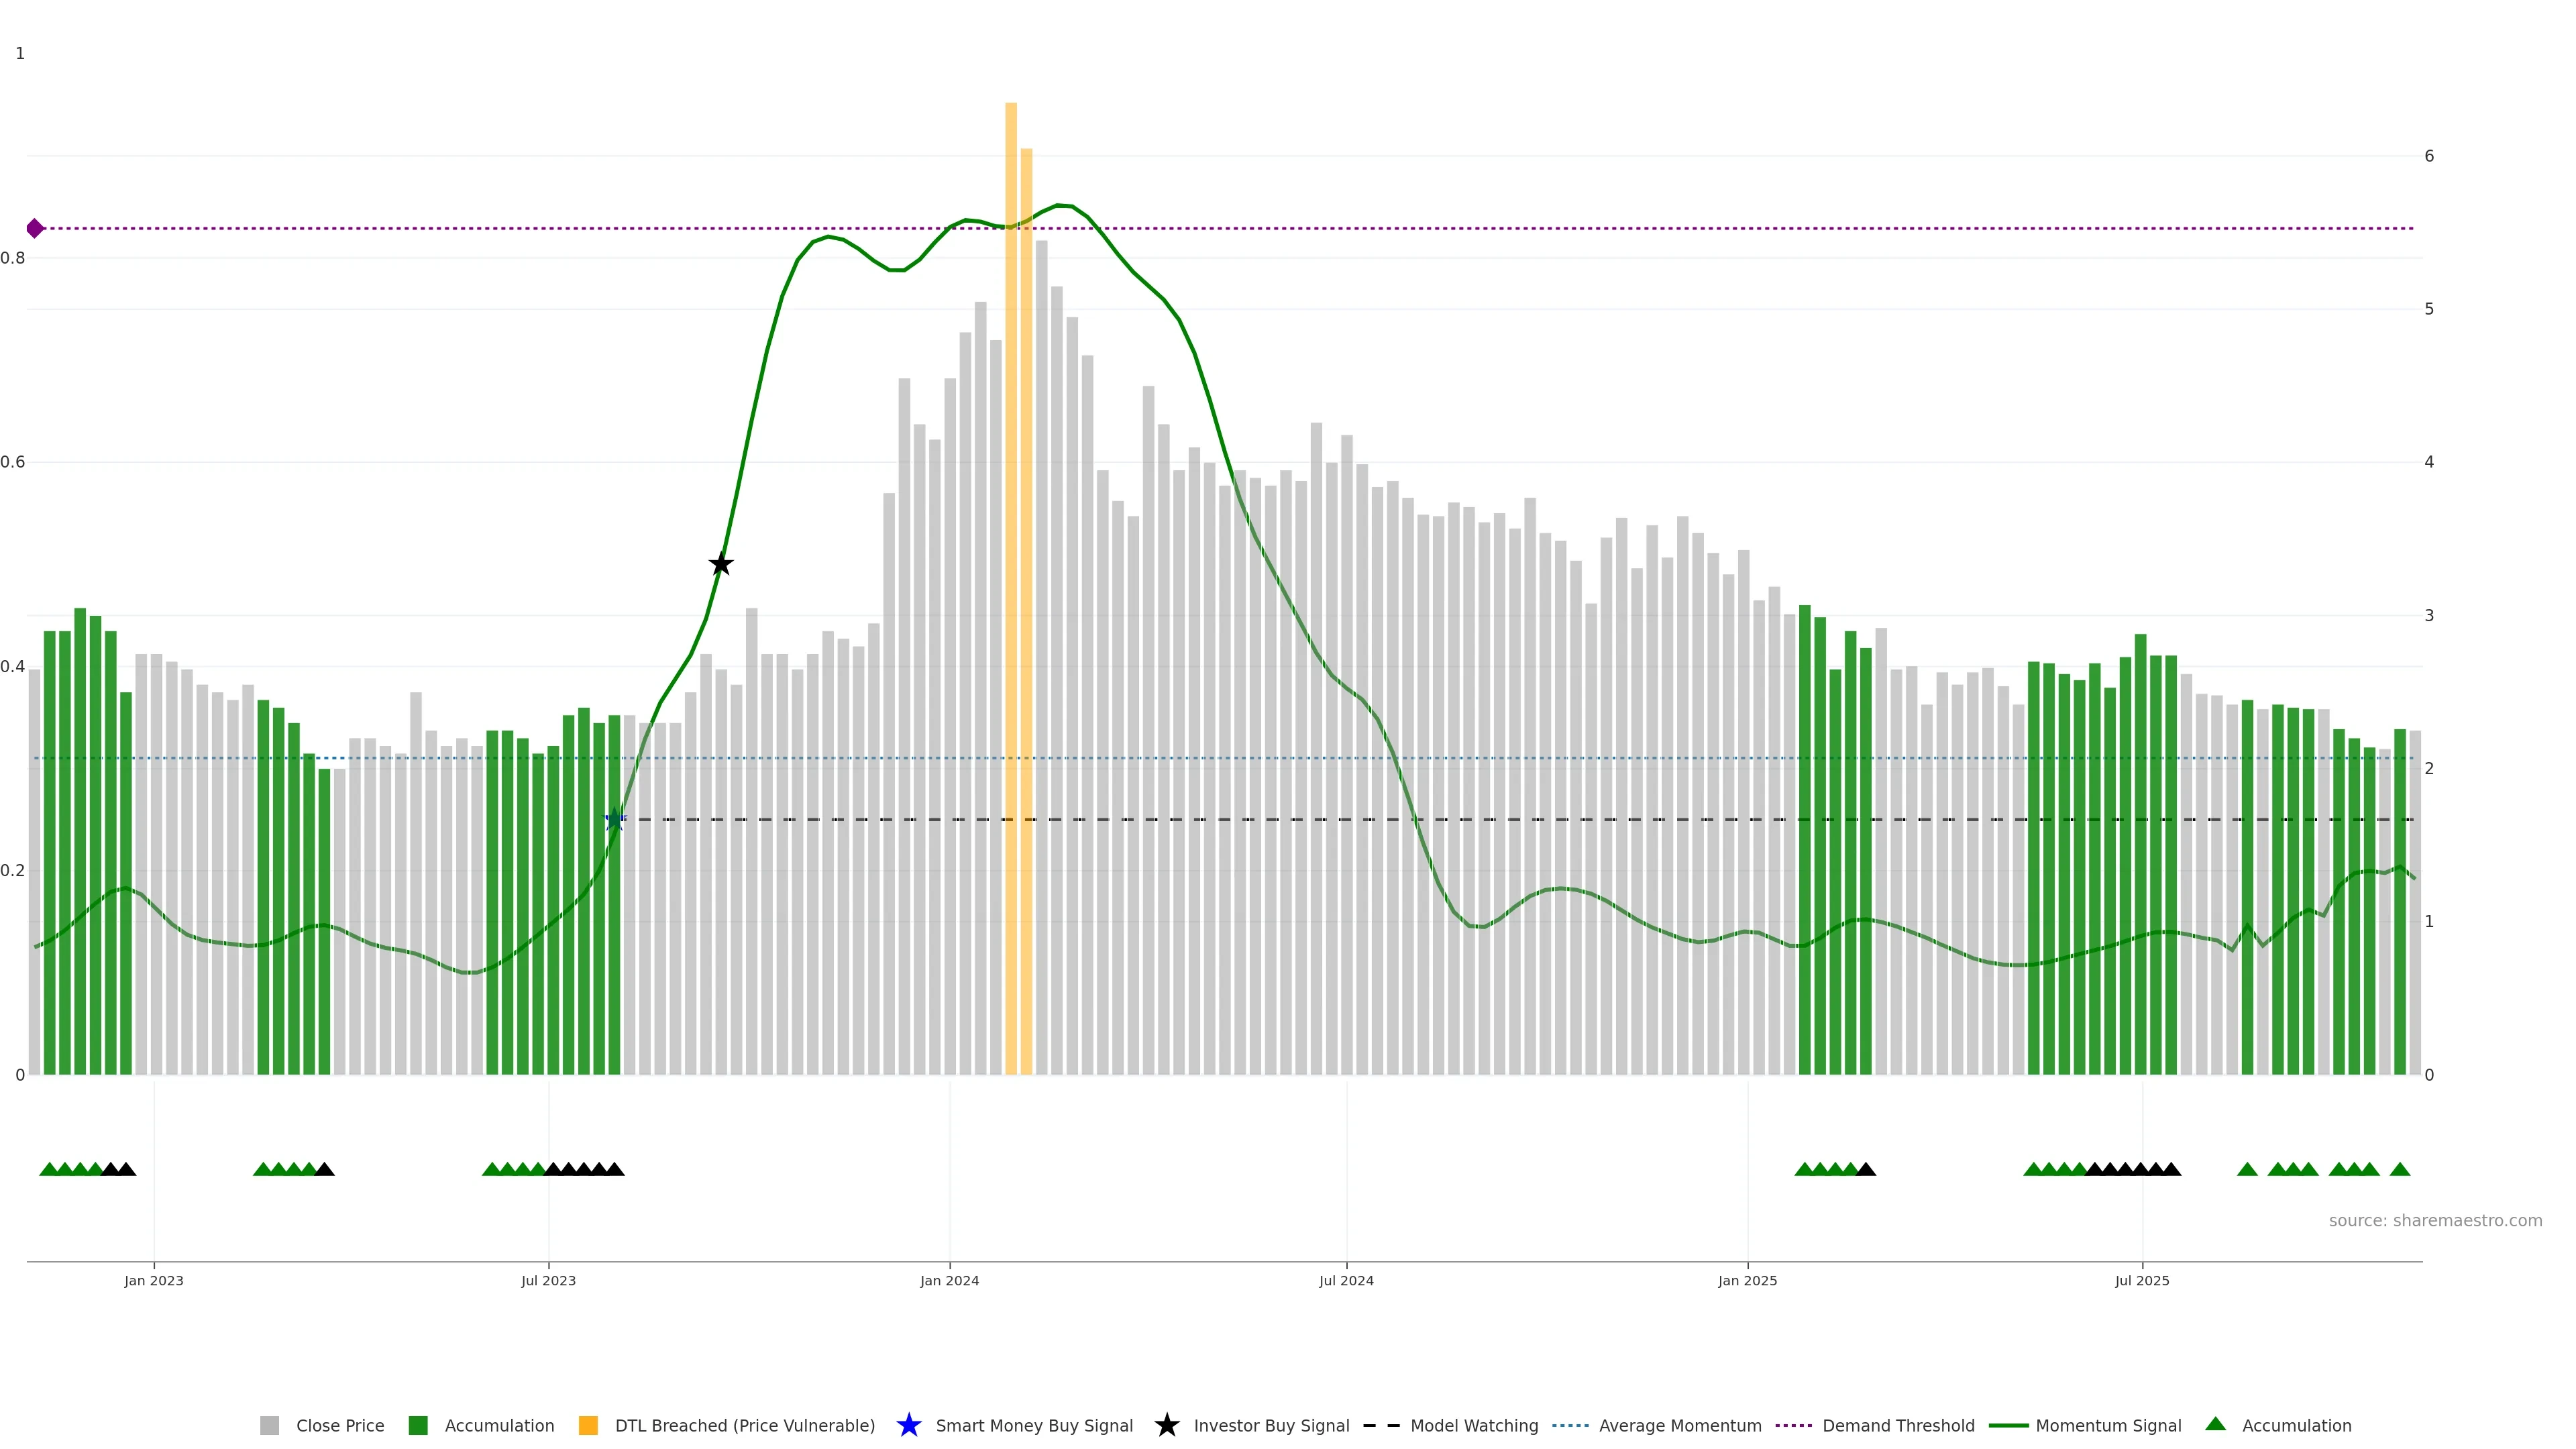
Task: Click the Jan 2023 axis label
Action: click(154, 1281)
